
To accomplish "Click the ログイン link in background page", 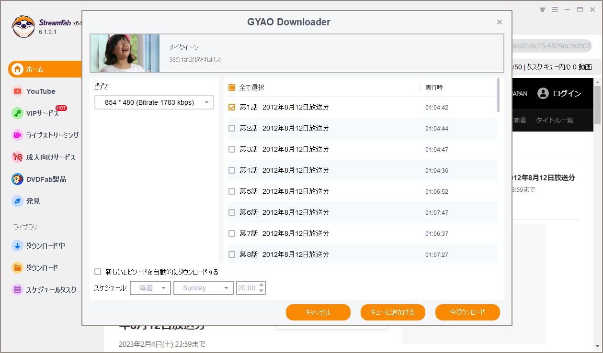I will [x=567, y=93].
